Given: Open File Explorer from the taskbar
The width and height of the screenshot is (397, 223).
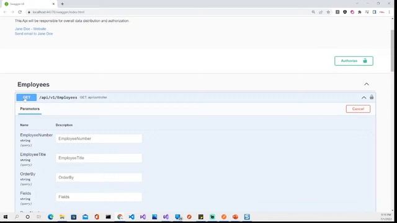Looking at the screenshot, I should pyautogui.click(x=62, y=217).
